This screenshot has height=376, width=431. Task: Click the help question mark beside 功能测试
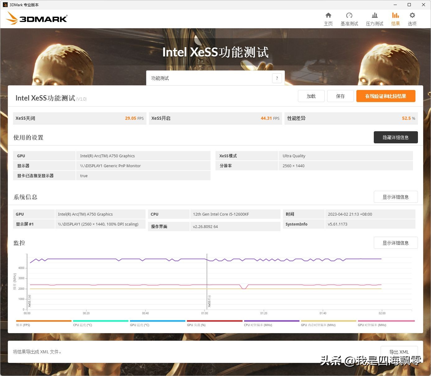(x=277, y=78)
